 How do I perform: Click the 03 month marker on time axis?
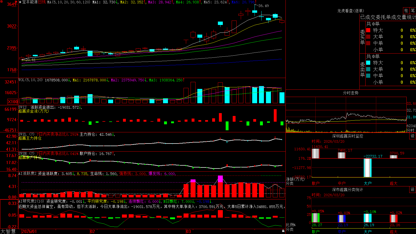point(188,231)
